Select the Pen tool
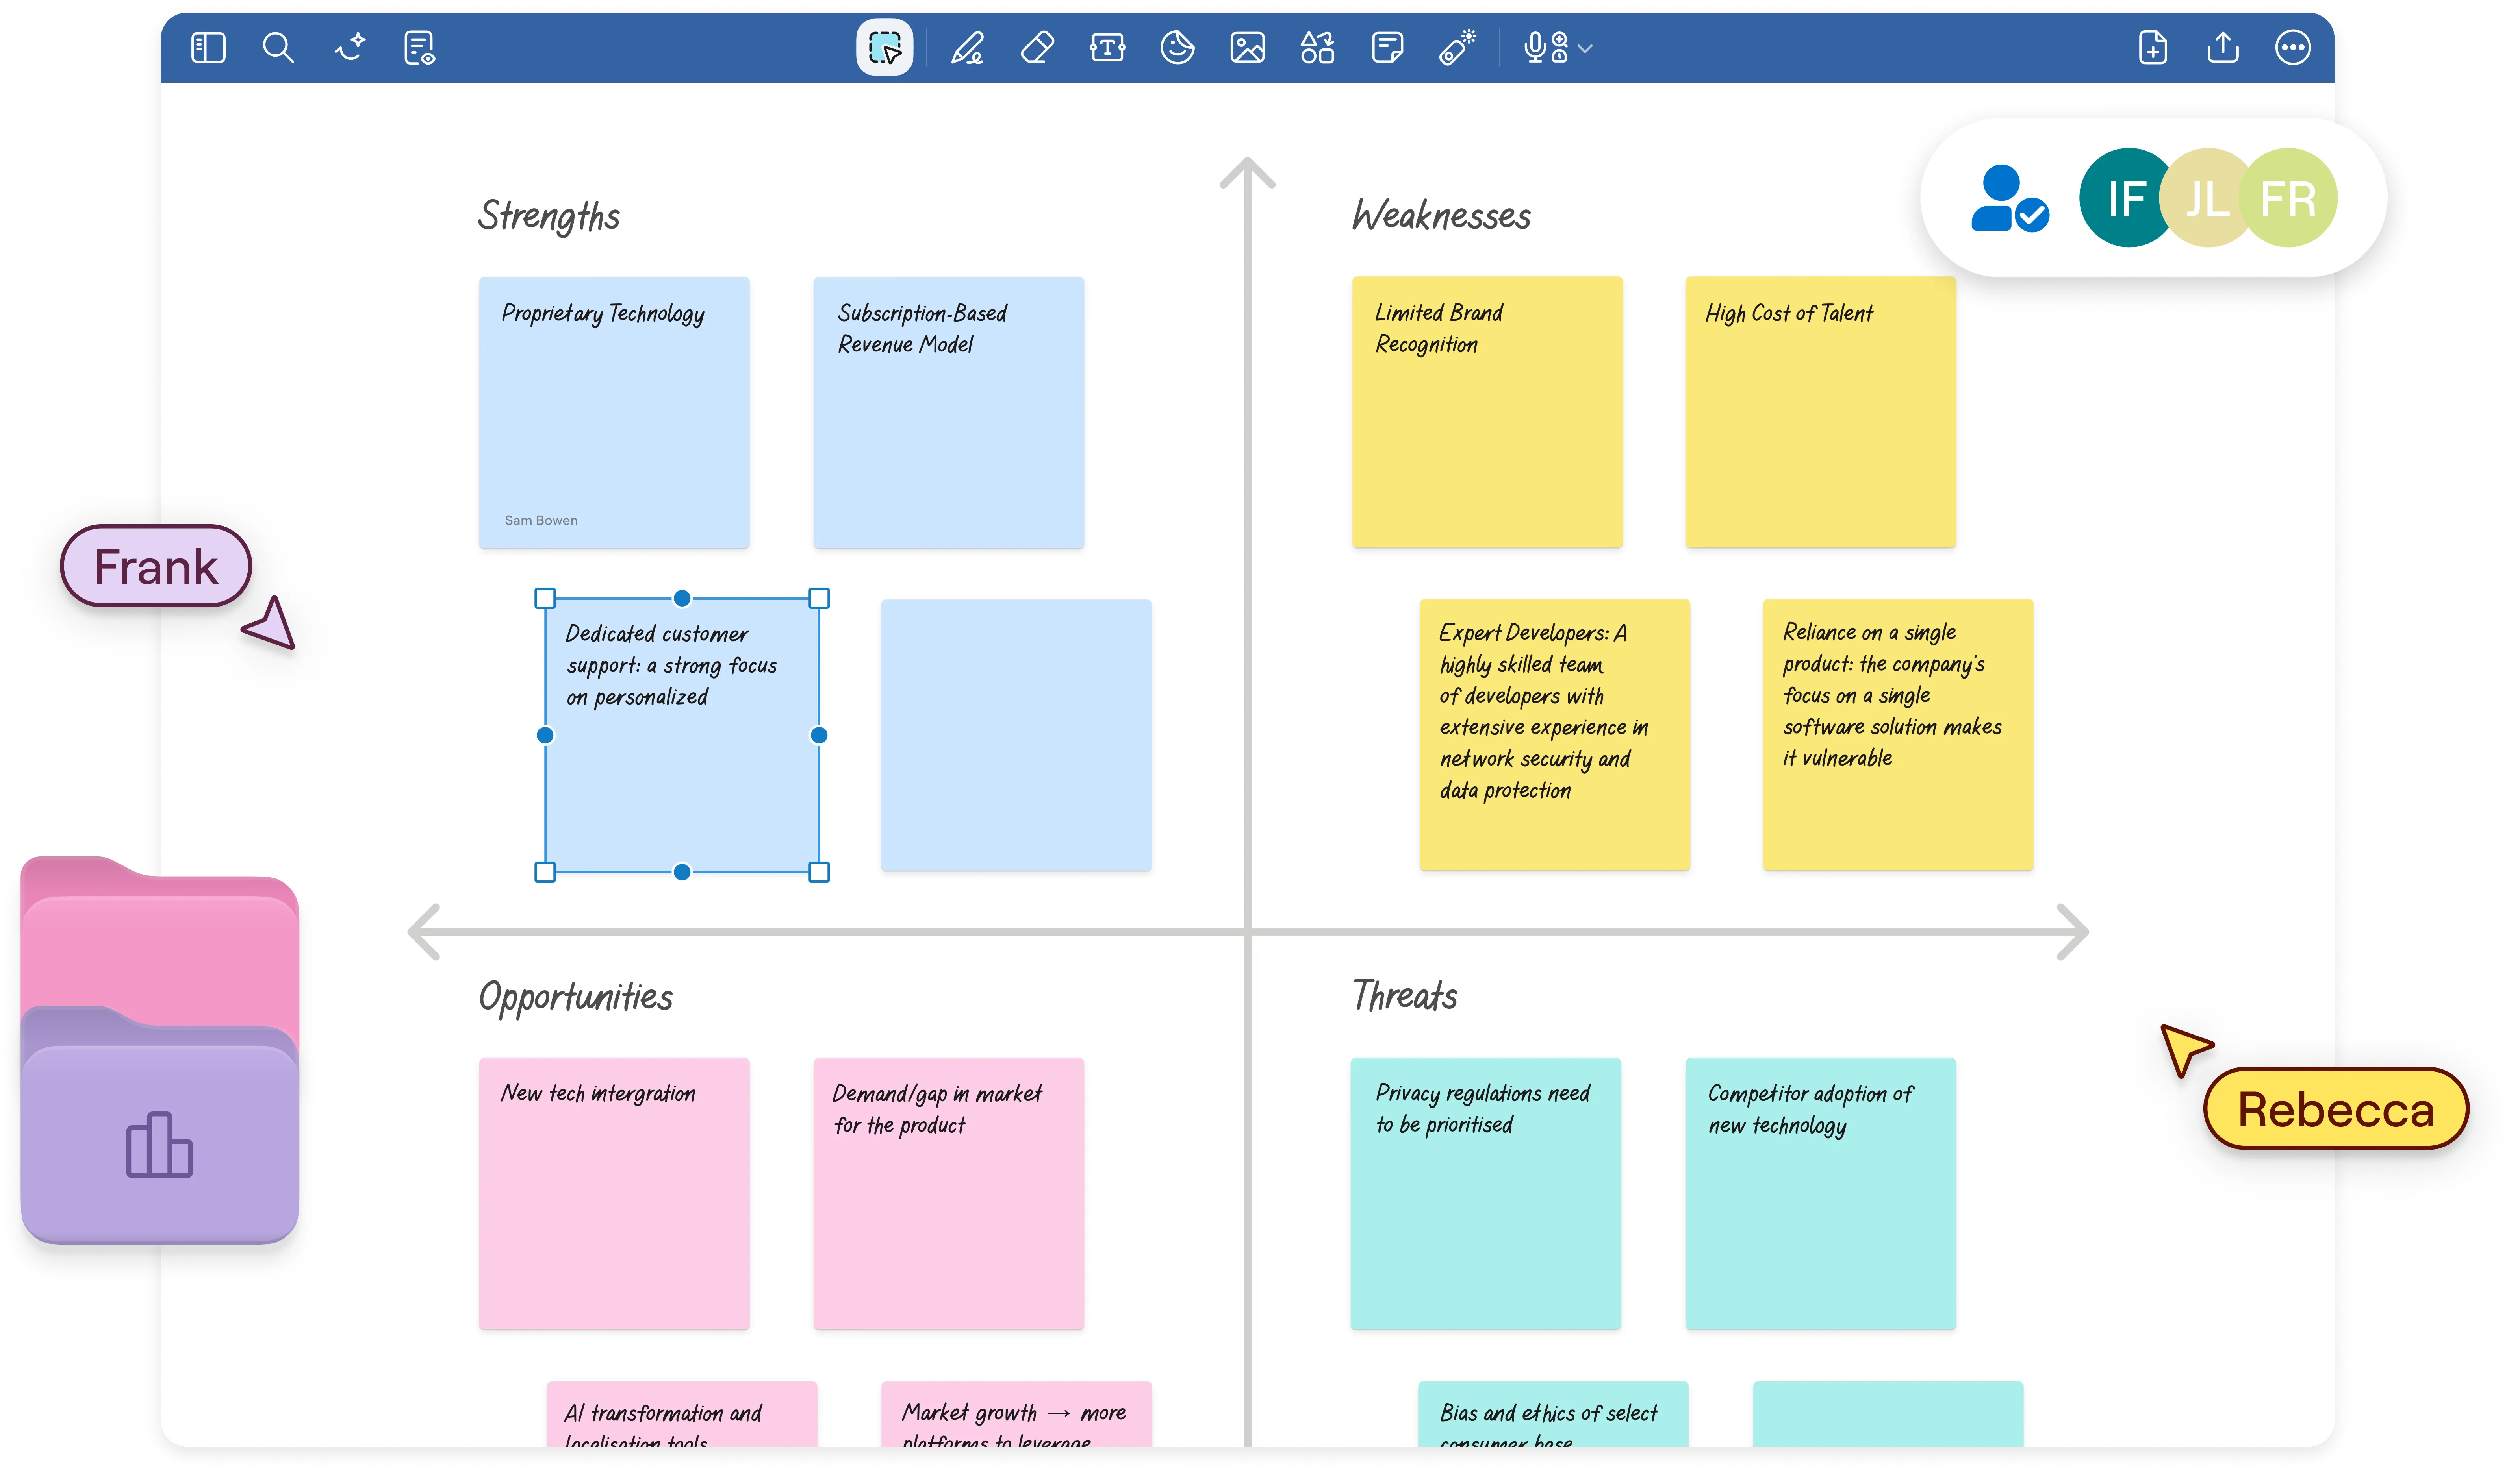 [x=967, y=47]
